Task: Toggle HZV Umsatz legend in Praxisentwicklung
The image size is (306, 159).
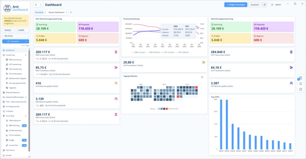Action: tap(168, 52)
